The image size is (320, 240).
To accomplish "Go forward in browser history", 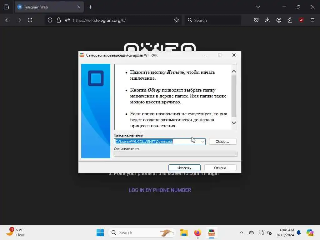I will (19, 20).
